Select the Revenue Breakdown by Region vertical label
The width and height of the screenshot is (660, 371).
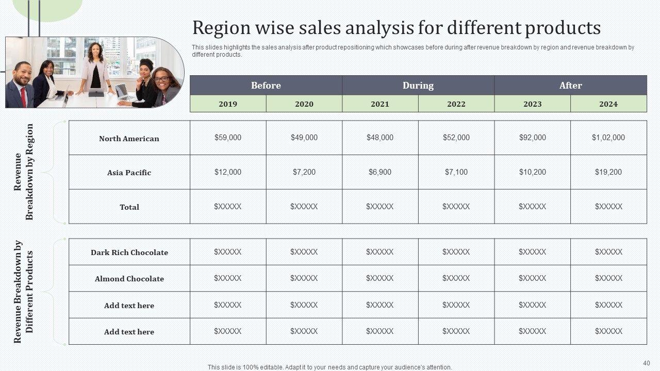point(24,172)
